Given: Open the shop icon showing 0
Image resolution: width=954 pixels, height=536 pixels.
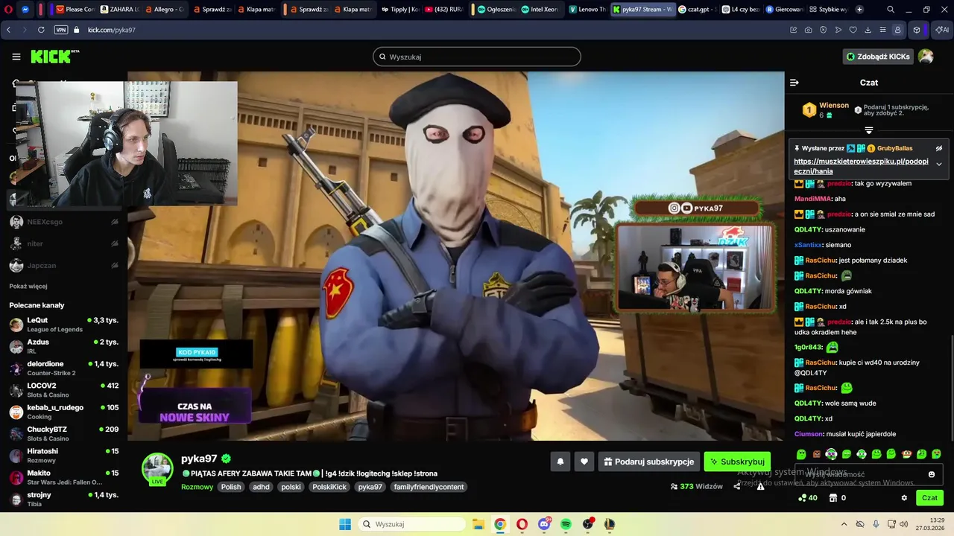Looking at the screenshot, I should (838, 498).
